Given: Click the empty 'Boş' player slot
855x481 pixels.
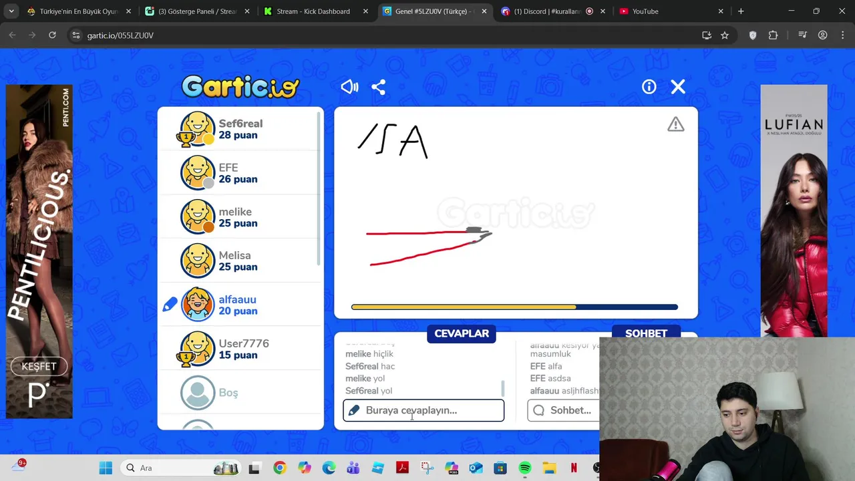Looking at the screenshot, I should click(240, 393).
